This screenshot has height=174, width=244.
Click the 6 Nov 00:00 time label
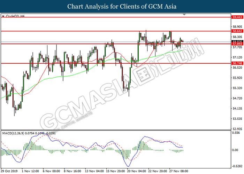[51, 171]
